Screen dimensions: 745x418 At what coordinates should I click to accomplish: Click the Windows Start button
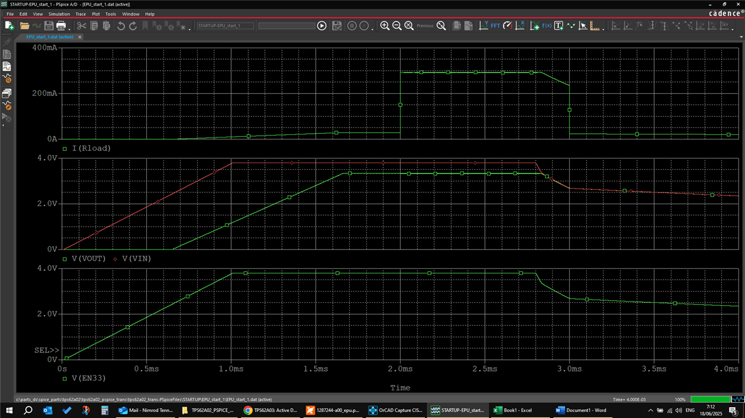[9, 410]
